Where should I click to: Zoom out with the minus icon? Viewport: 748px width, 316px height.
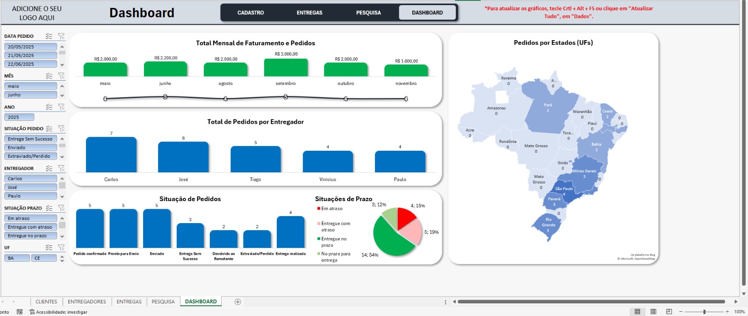(681, 311)
